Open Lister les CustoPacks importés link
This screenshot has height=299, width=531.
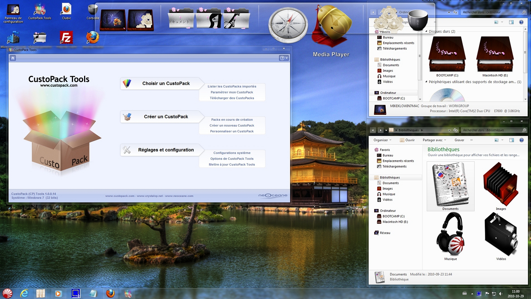point(232,86)
